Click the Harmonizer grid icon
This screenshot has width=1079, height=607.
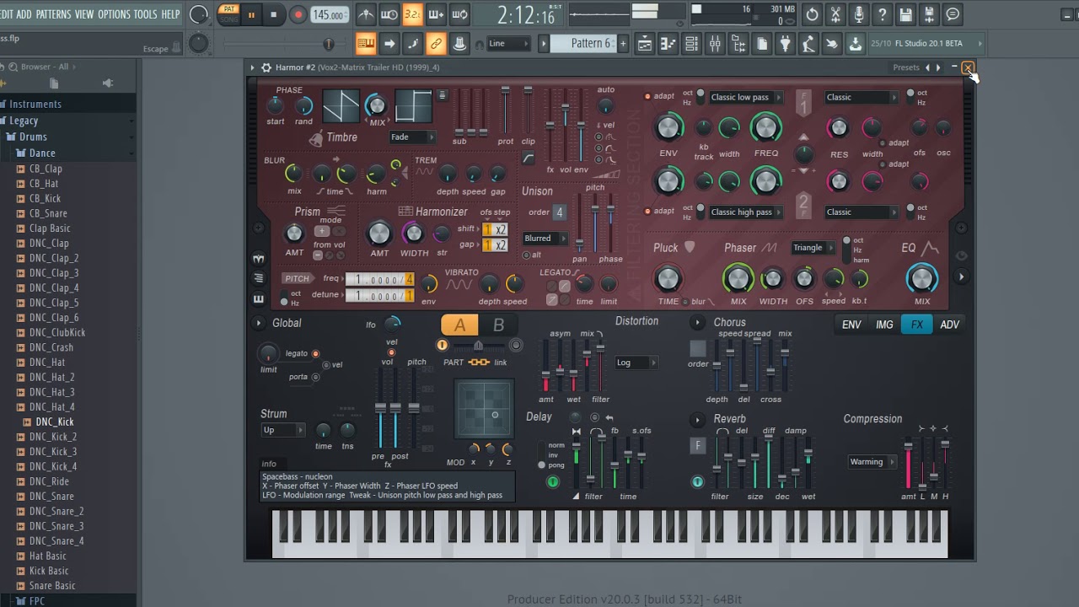(x=405, y=212)
